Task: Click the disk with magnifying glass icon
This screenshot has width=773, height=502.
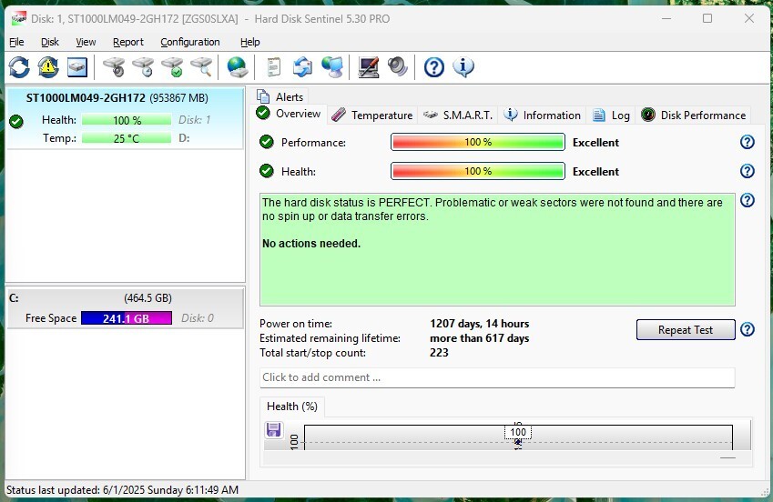Action: (201, 67)
